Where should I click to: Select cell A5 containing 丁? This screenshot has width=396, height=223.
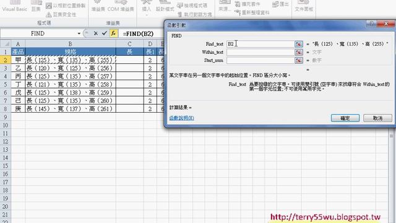pyautogui.click(x=18, y=84)
